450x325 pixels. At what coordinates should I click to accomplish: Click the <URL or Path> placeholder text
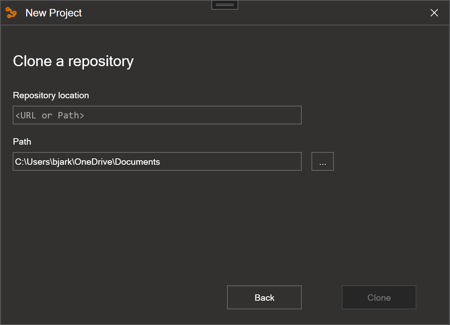50,115
